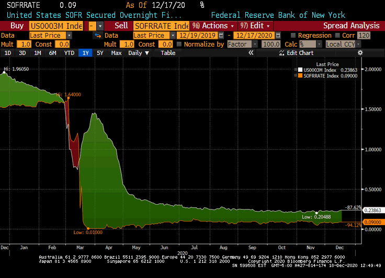The height and width of the screenshot is (278, 385).
Task: Open the Daily periodicity dropdown
Action: pyautogui.click(x=139, y=53)
